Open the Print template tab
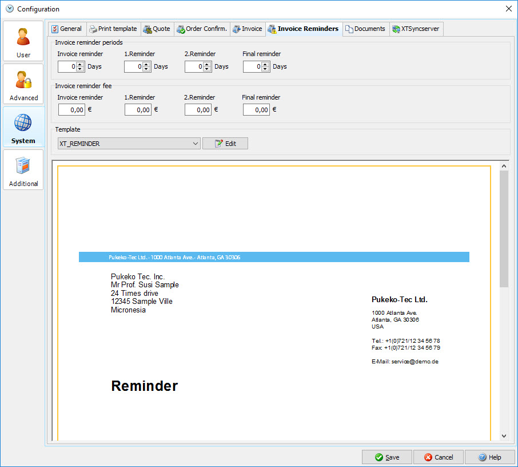The image size is (518, 467). (x=113, y=29)
